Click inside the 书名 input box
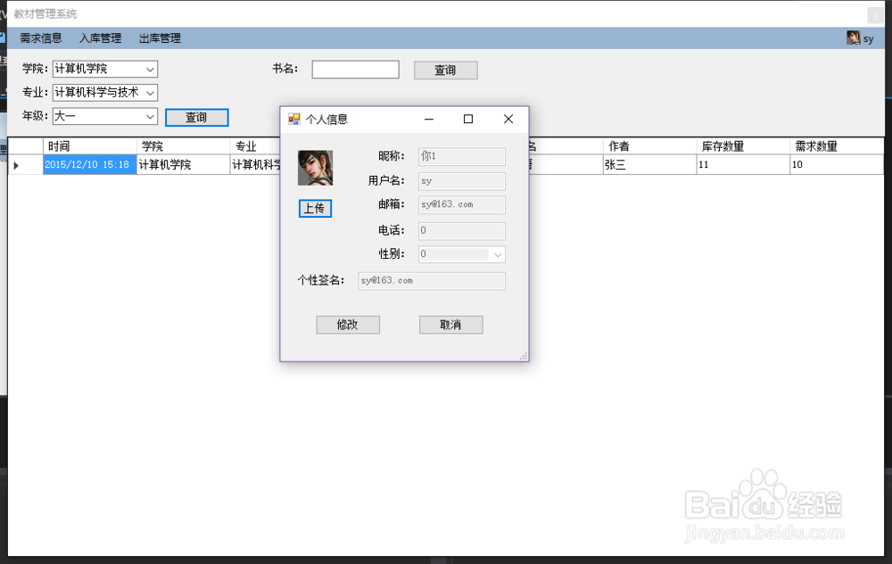The width and height of the screenshot is (892, 564). [355, 69]
